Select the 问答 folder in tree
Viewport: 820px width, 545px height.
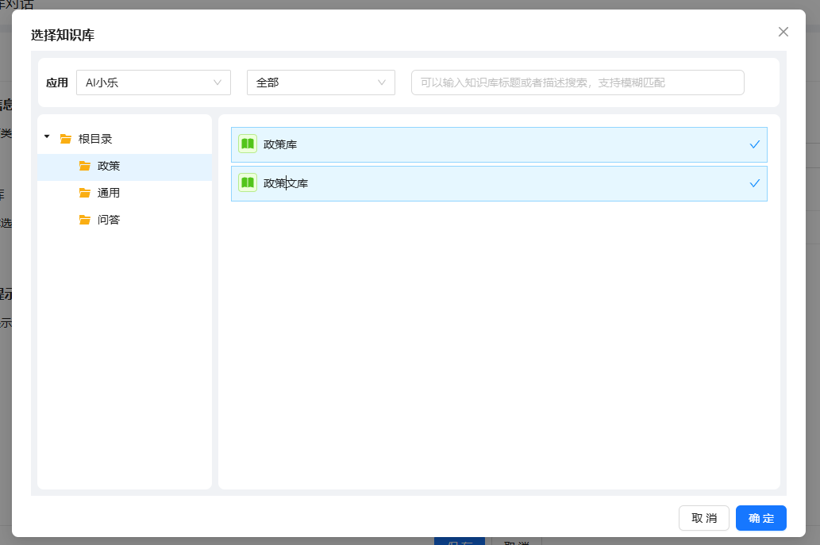pos(109,220)
